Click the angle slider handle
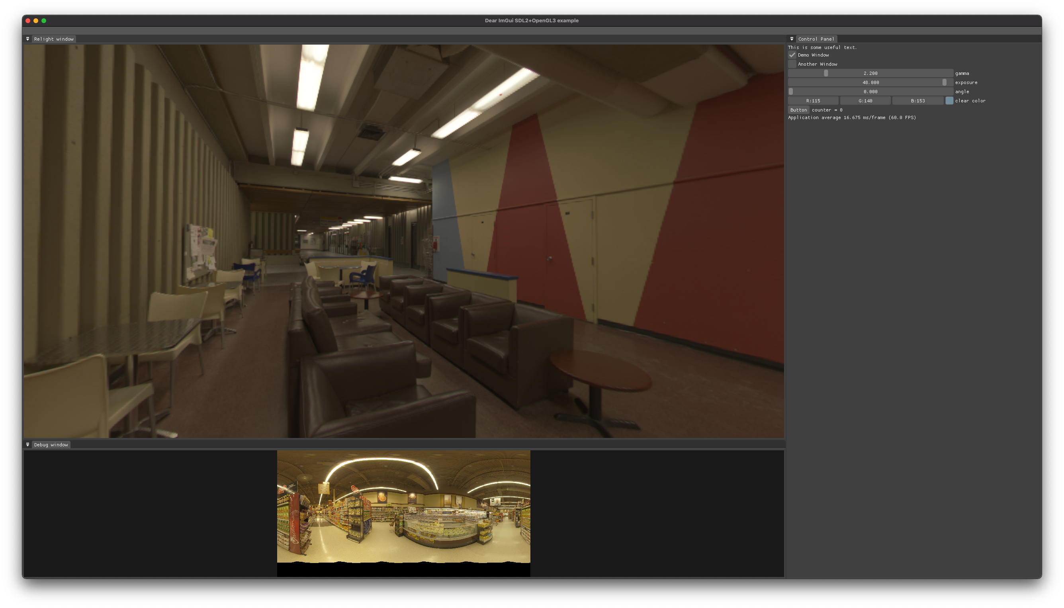Screen dimensions: 1064x608 tap(791, 92)
